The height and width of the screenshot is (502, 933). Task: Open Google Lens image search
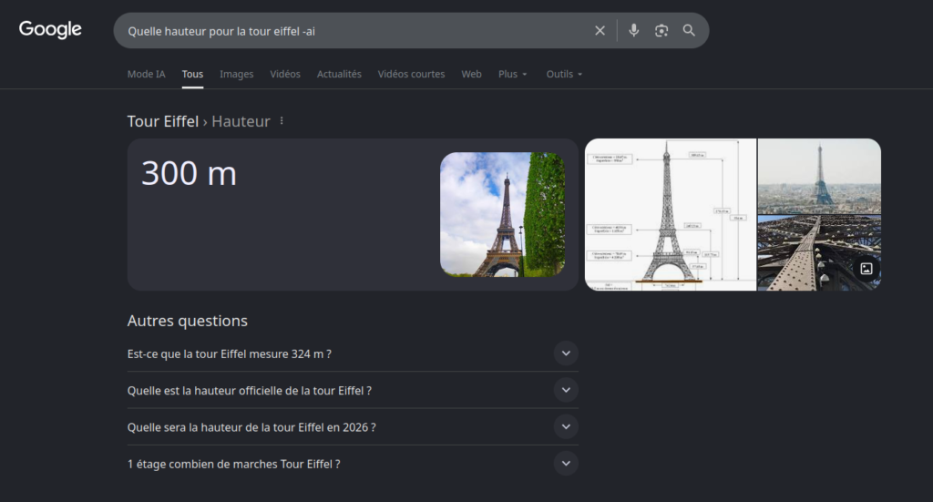(x=661, y=30)
